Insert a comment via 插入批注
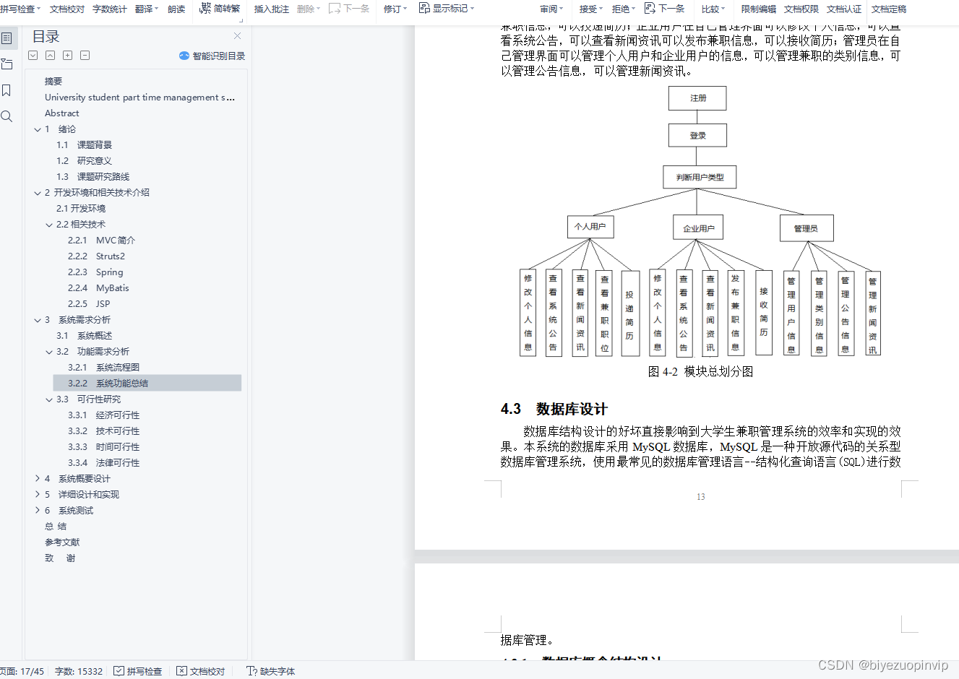959x679 pixels. click(271, 9)
